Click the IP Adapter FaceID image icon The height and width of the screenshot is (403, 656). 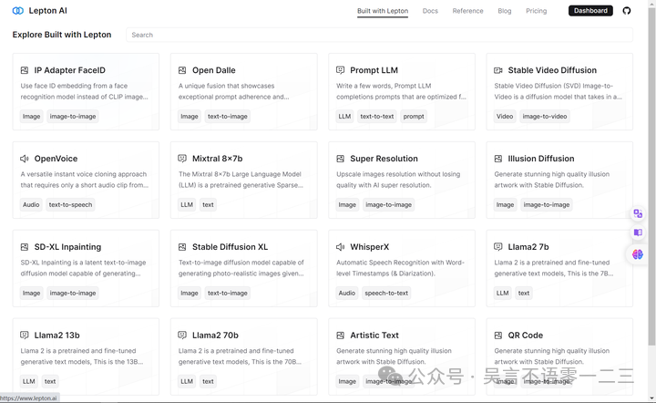25,70
